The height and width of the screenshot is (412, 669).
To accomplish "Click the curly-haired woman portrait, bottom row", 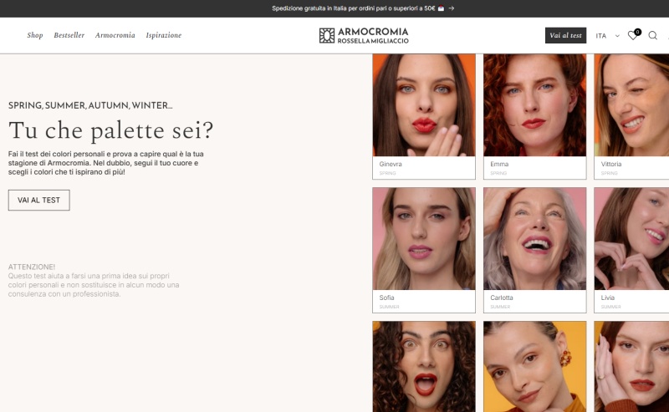I will [x=423, y=366].
